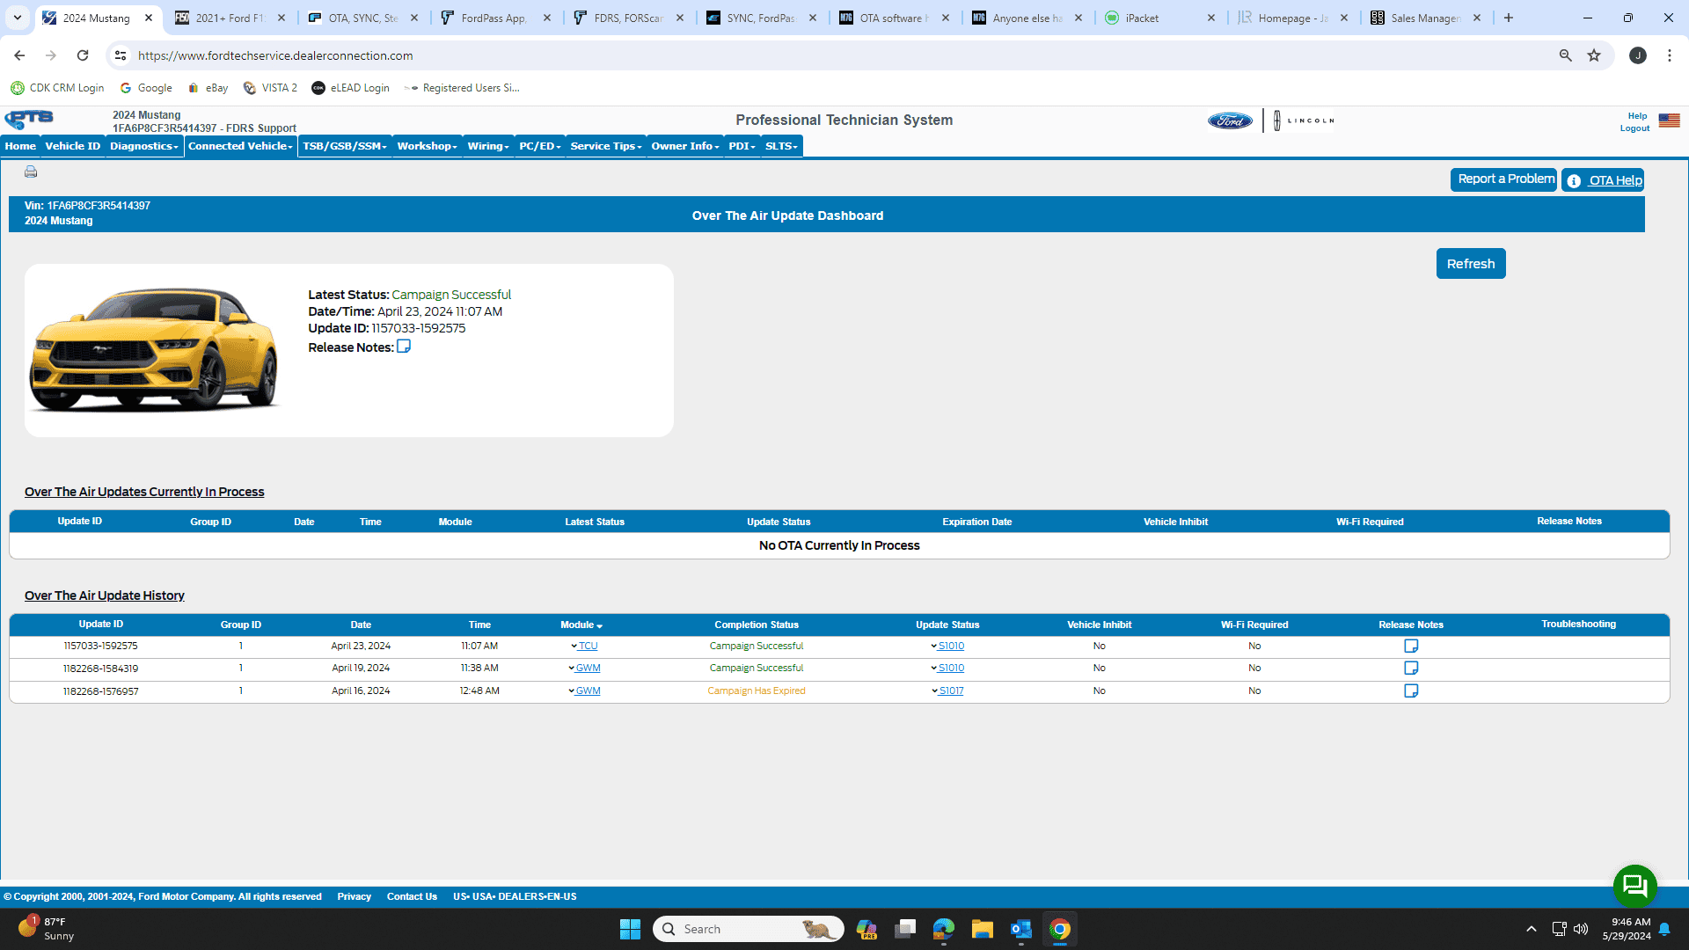Open OTA Help link
The image size is (1689, 950).
click(1603, 180)
